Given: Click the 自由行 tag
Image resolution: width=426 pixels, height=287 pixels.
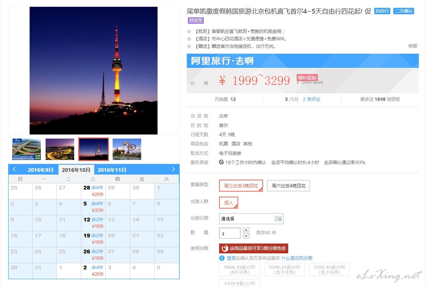Looking at the screenshot, I should 382,11.
